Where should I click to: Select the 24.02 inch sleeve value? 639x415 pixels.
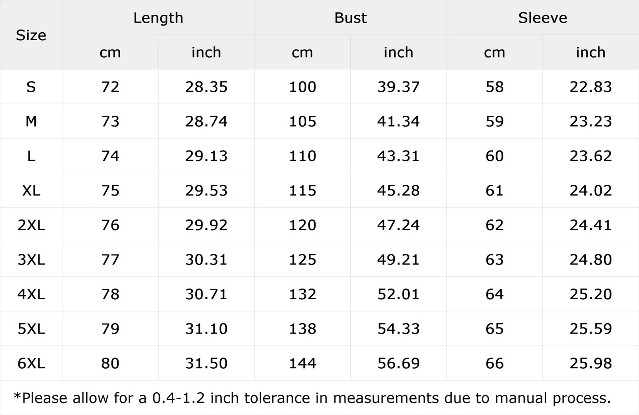click(x=590, y=191)
